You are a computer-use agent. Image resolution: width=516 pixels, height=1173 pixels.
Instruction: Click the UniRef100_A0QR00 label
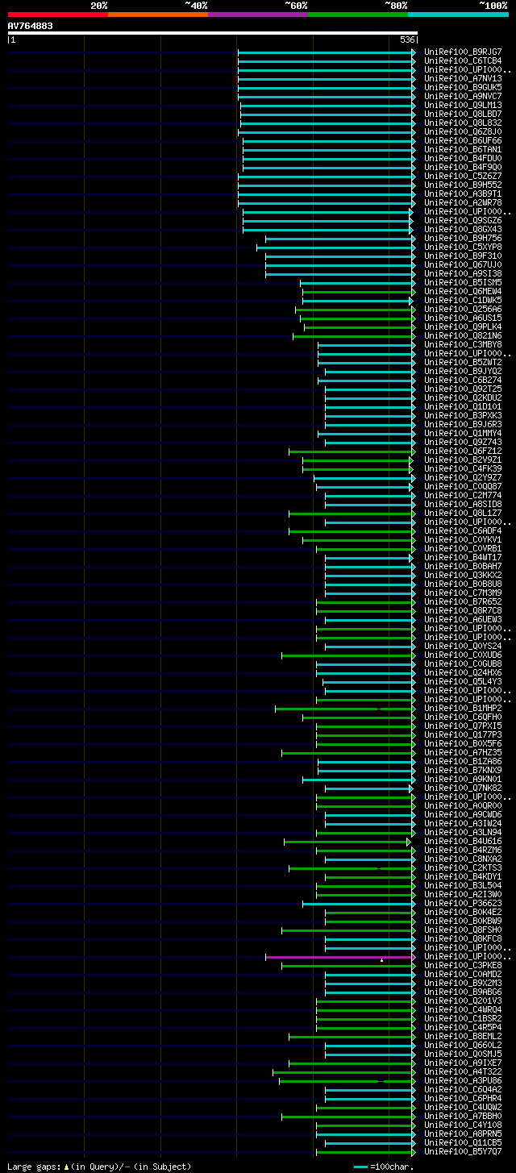463,805
